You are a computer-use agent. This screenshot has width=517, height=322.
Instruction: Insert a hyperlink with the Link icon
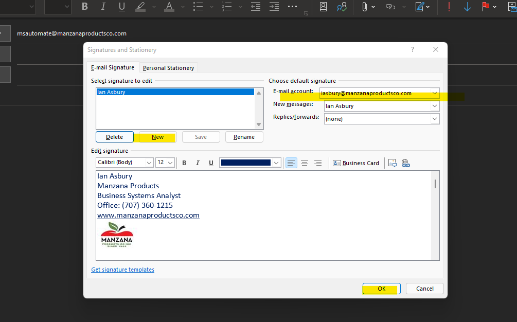tap(389, 7)
